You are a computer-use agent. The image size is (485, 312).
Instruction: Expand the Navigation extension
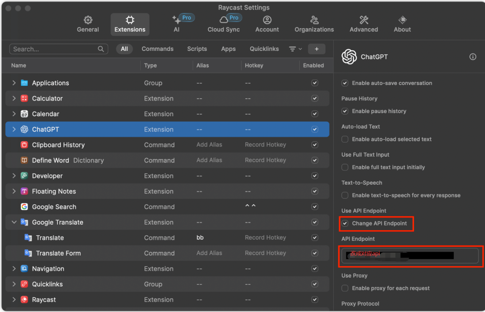pos(14,269)
